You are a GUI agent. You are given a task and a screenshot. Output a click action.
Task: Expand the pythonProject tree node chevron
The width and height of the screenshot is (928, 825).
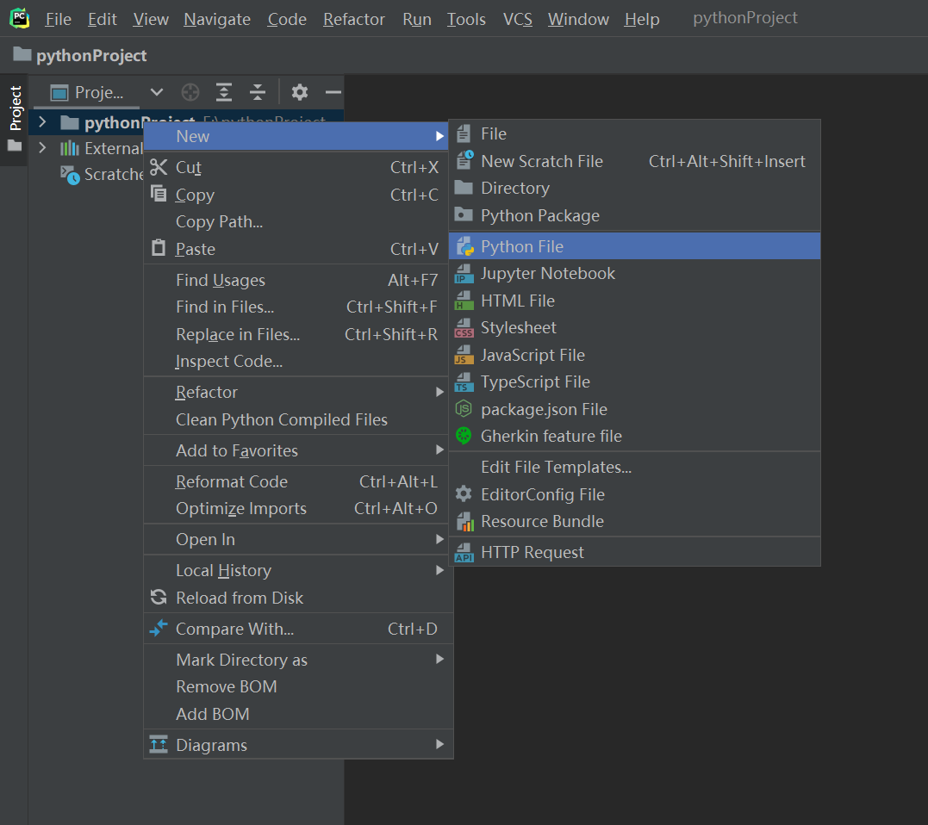pyautogui.click(x=42, y=122)
